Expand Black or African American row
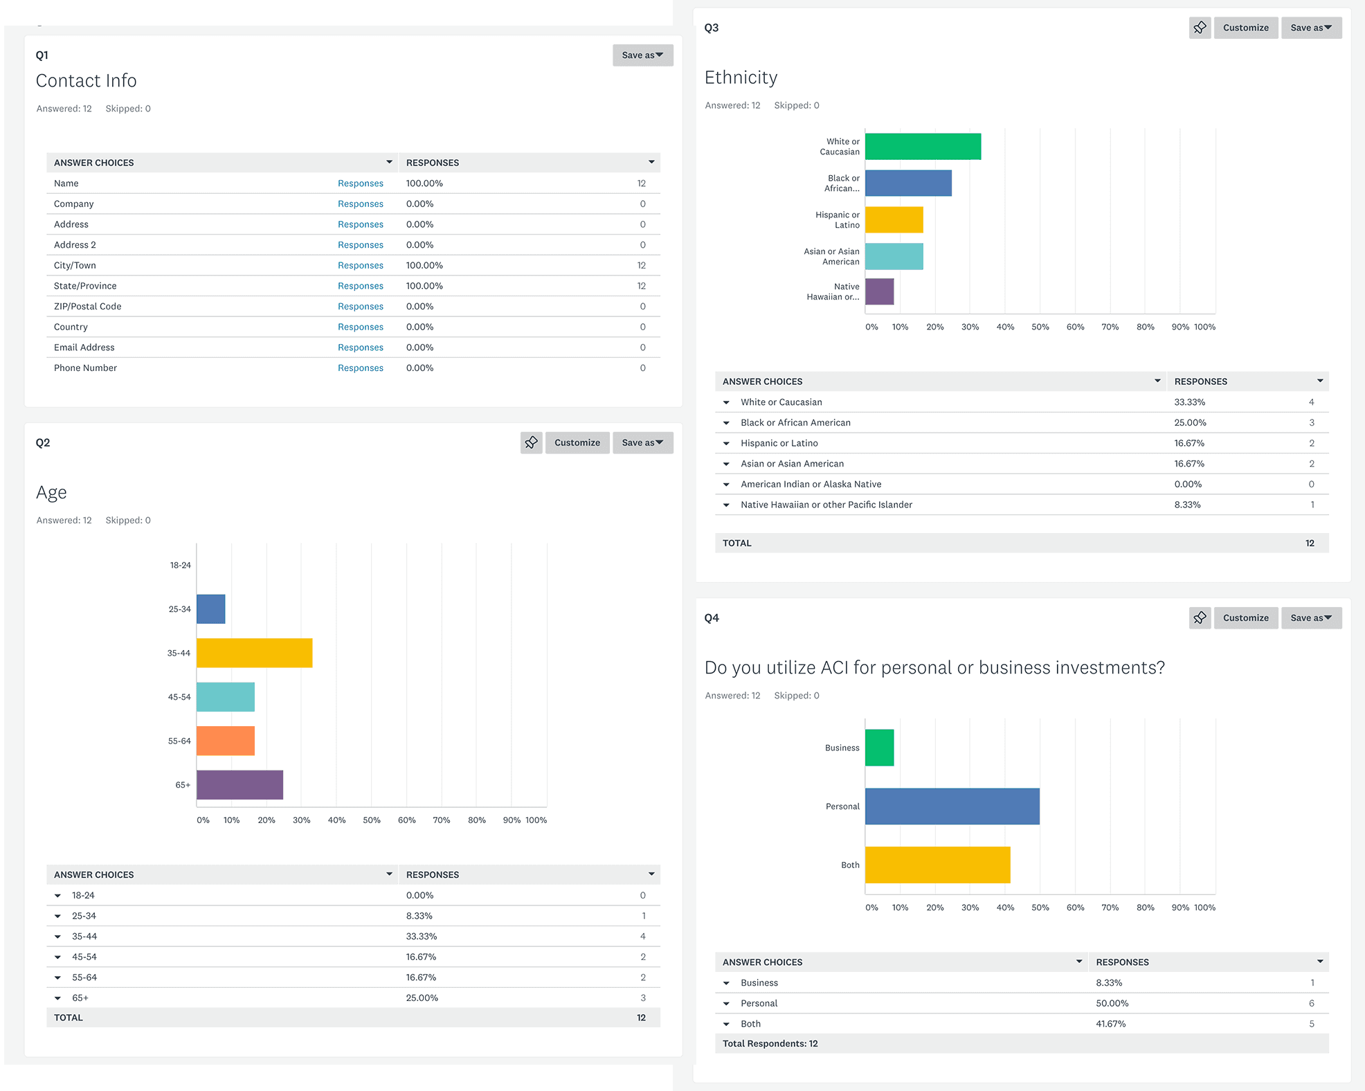 (726, 423)
